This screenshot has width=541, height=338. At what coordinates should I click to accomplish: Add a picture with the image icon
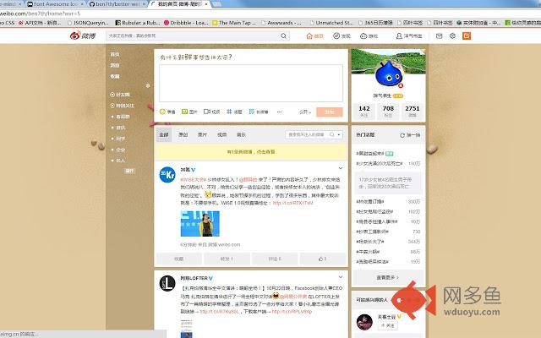click(184, 112)
